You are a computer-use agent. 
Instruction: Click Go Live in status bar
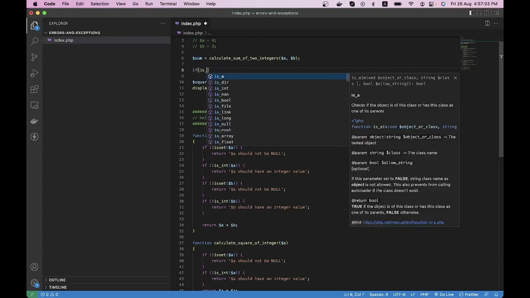pyautogui.click(x=443, y=294)
